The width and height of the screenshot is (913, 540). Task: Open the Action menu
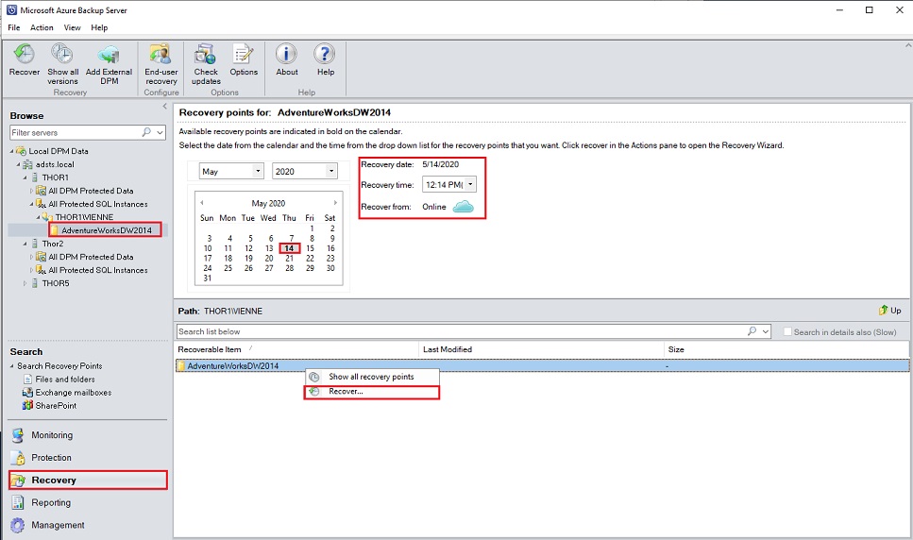[42, 27]
